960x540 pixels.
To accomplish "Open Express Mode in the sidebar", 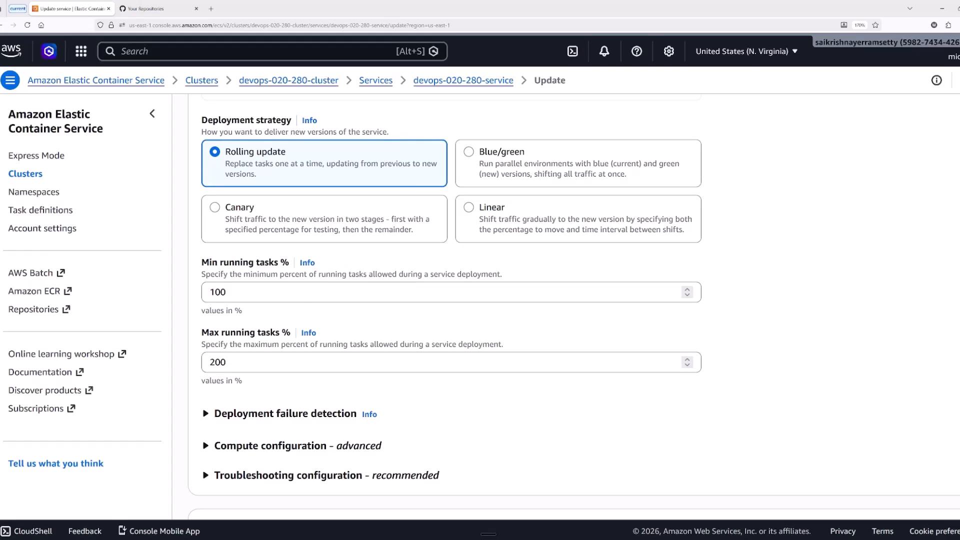I will click(x=36, y=155).
